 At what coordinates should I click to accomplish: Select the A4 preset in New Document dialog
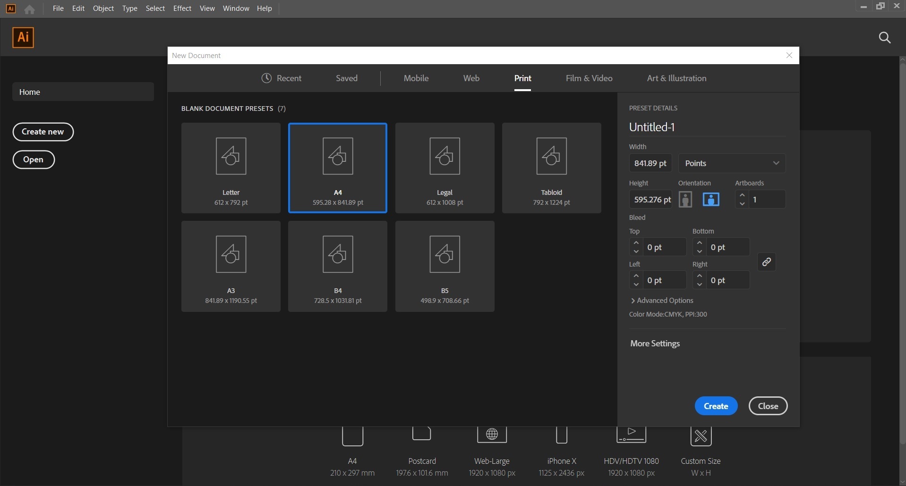point(338,168)
